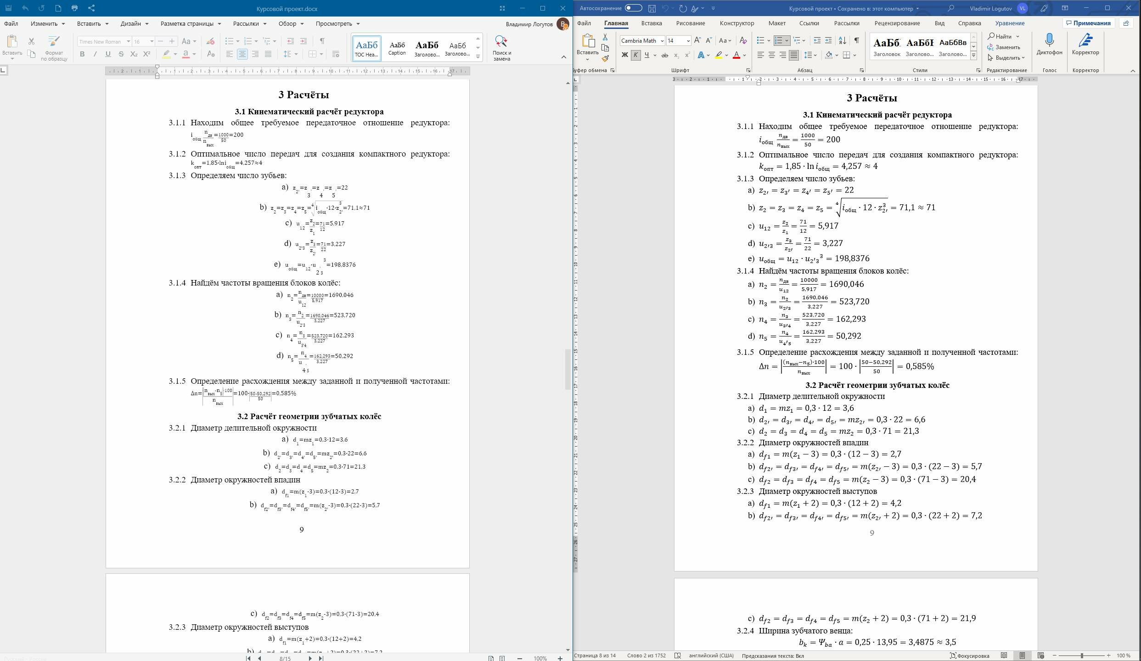This screenshot has width=1141, height=661.
Task: Toggle strikethrough 'ab' in Word ribbon
Action: [x=664, y=55]
